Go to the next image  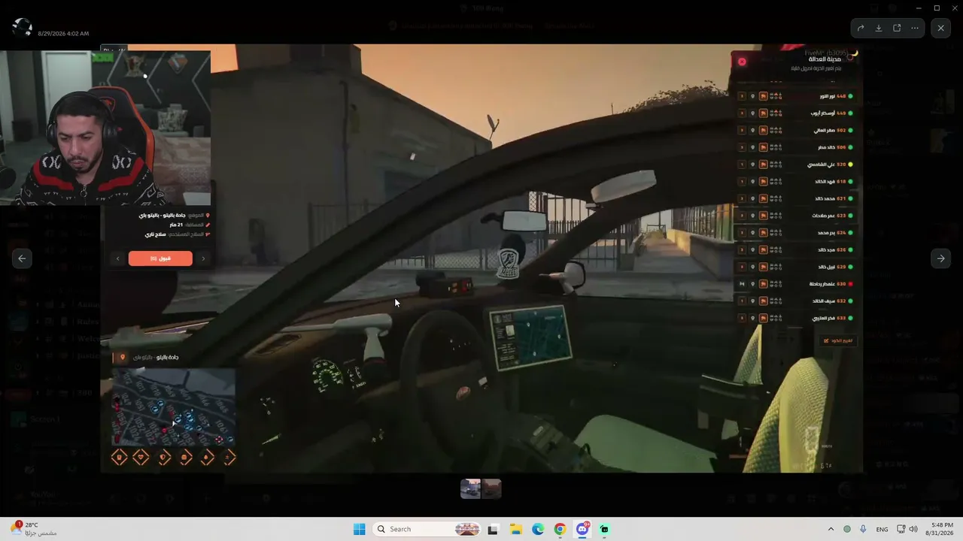click(940, 258)
